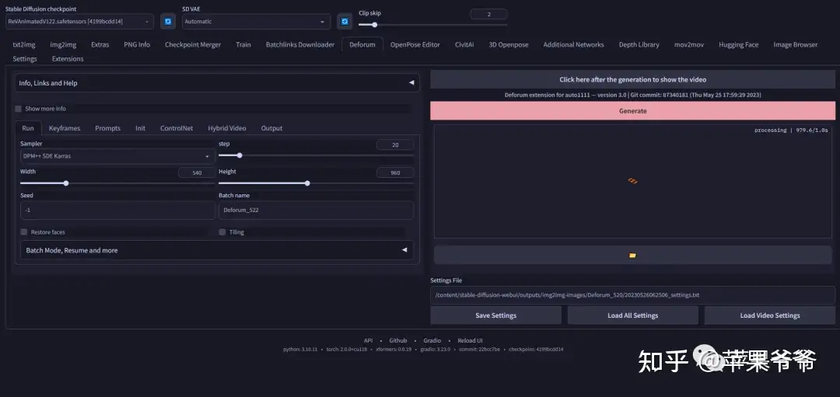Enable Restore faces checkbox
The image size is (840, 397).
(x=23, y=232)
